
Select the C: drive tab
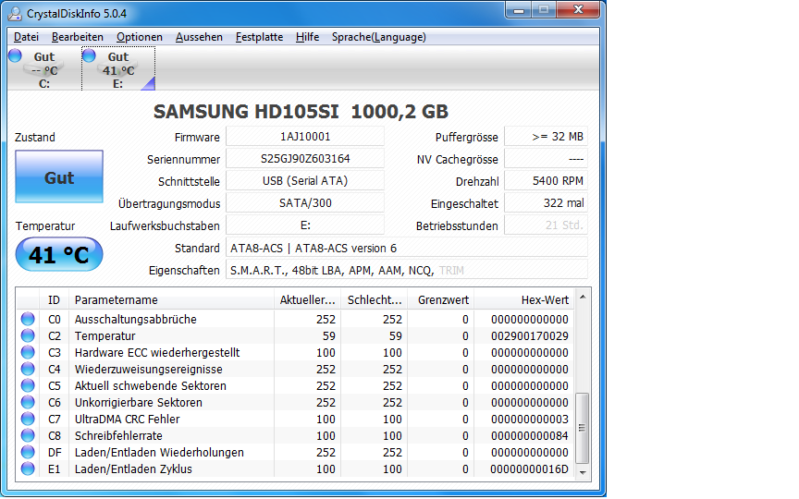coord(44,68)
